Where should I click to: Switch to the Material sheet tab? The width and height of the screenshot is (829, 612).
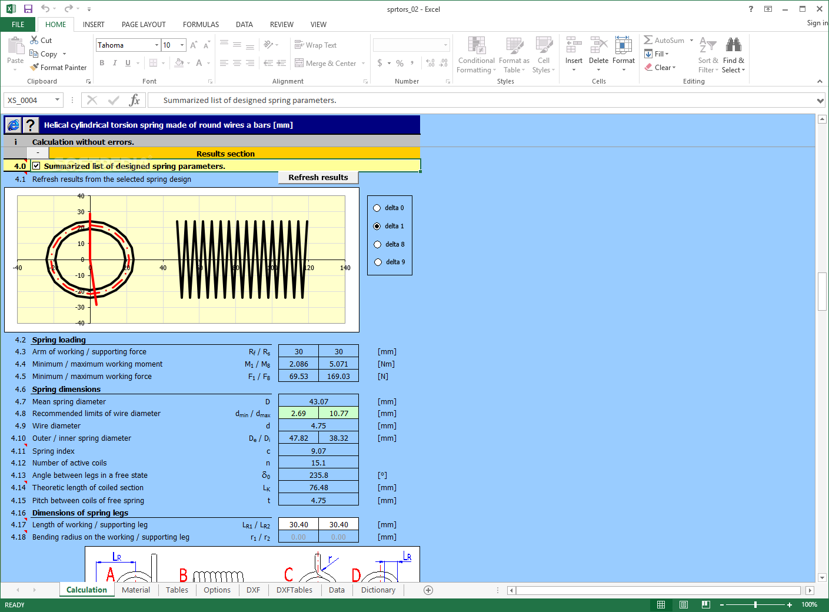click(x=136, y=590)
